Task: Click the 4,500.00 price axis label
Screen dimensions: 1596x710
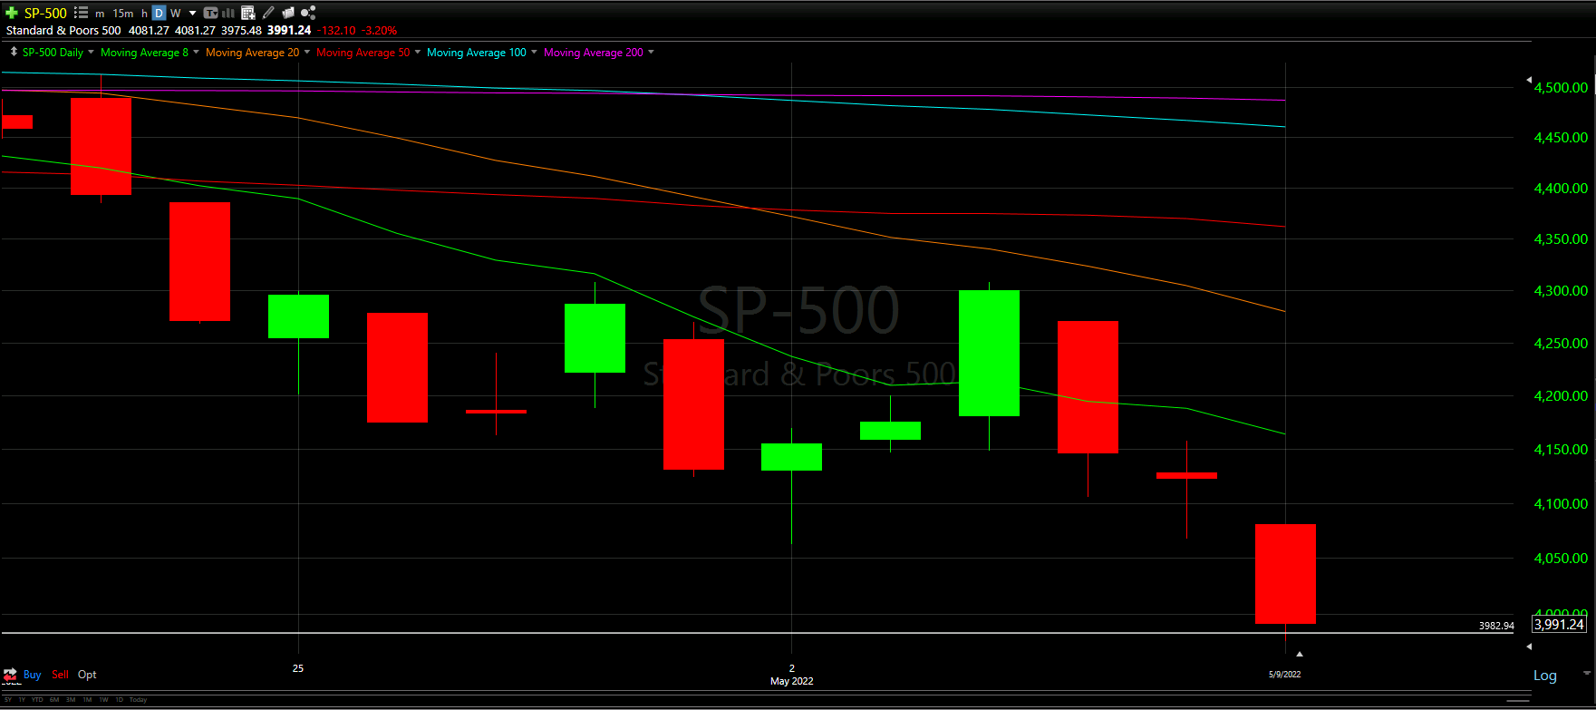Action: point(1561,87)
